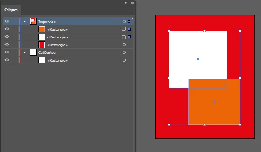Toggle lock column for the CutContour layer
261x152 pixels.
[x=15, y=52]
